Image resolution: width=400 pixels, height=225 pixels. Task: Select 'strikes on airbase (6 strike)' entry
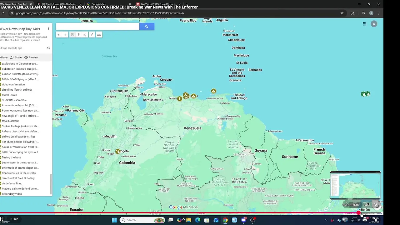click(x=18, y=137)
